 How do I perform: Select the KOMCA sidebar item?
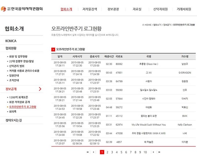tap(11, 41)
